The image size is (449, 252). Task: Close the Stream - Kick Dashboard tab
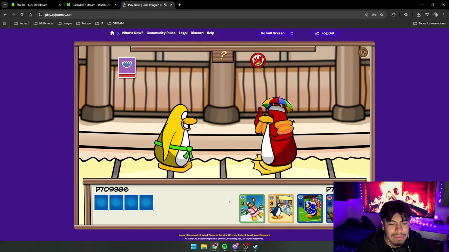[60, 5]
